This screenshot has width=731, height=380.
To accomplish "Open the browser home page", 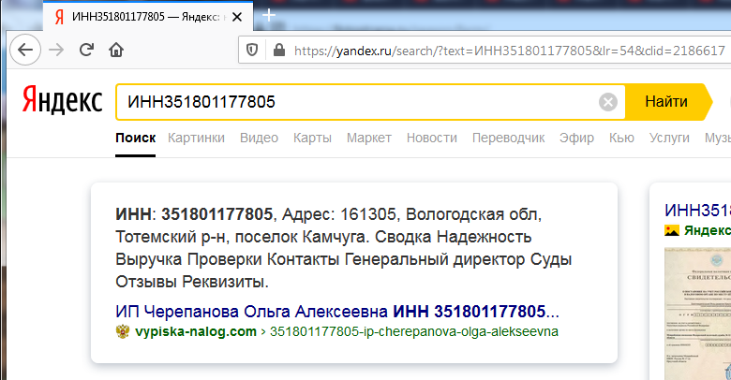I will [116, 50].
